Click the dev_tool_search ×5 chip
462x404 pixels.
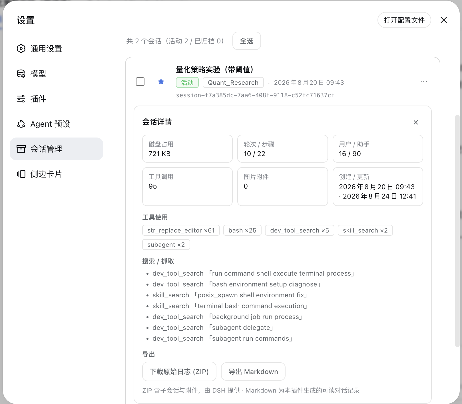[x=300, y=230]
